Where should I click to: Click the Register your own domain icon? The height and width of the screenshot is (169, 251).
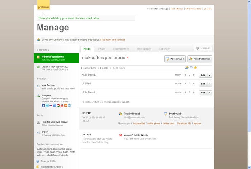pos(38,122)
